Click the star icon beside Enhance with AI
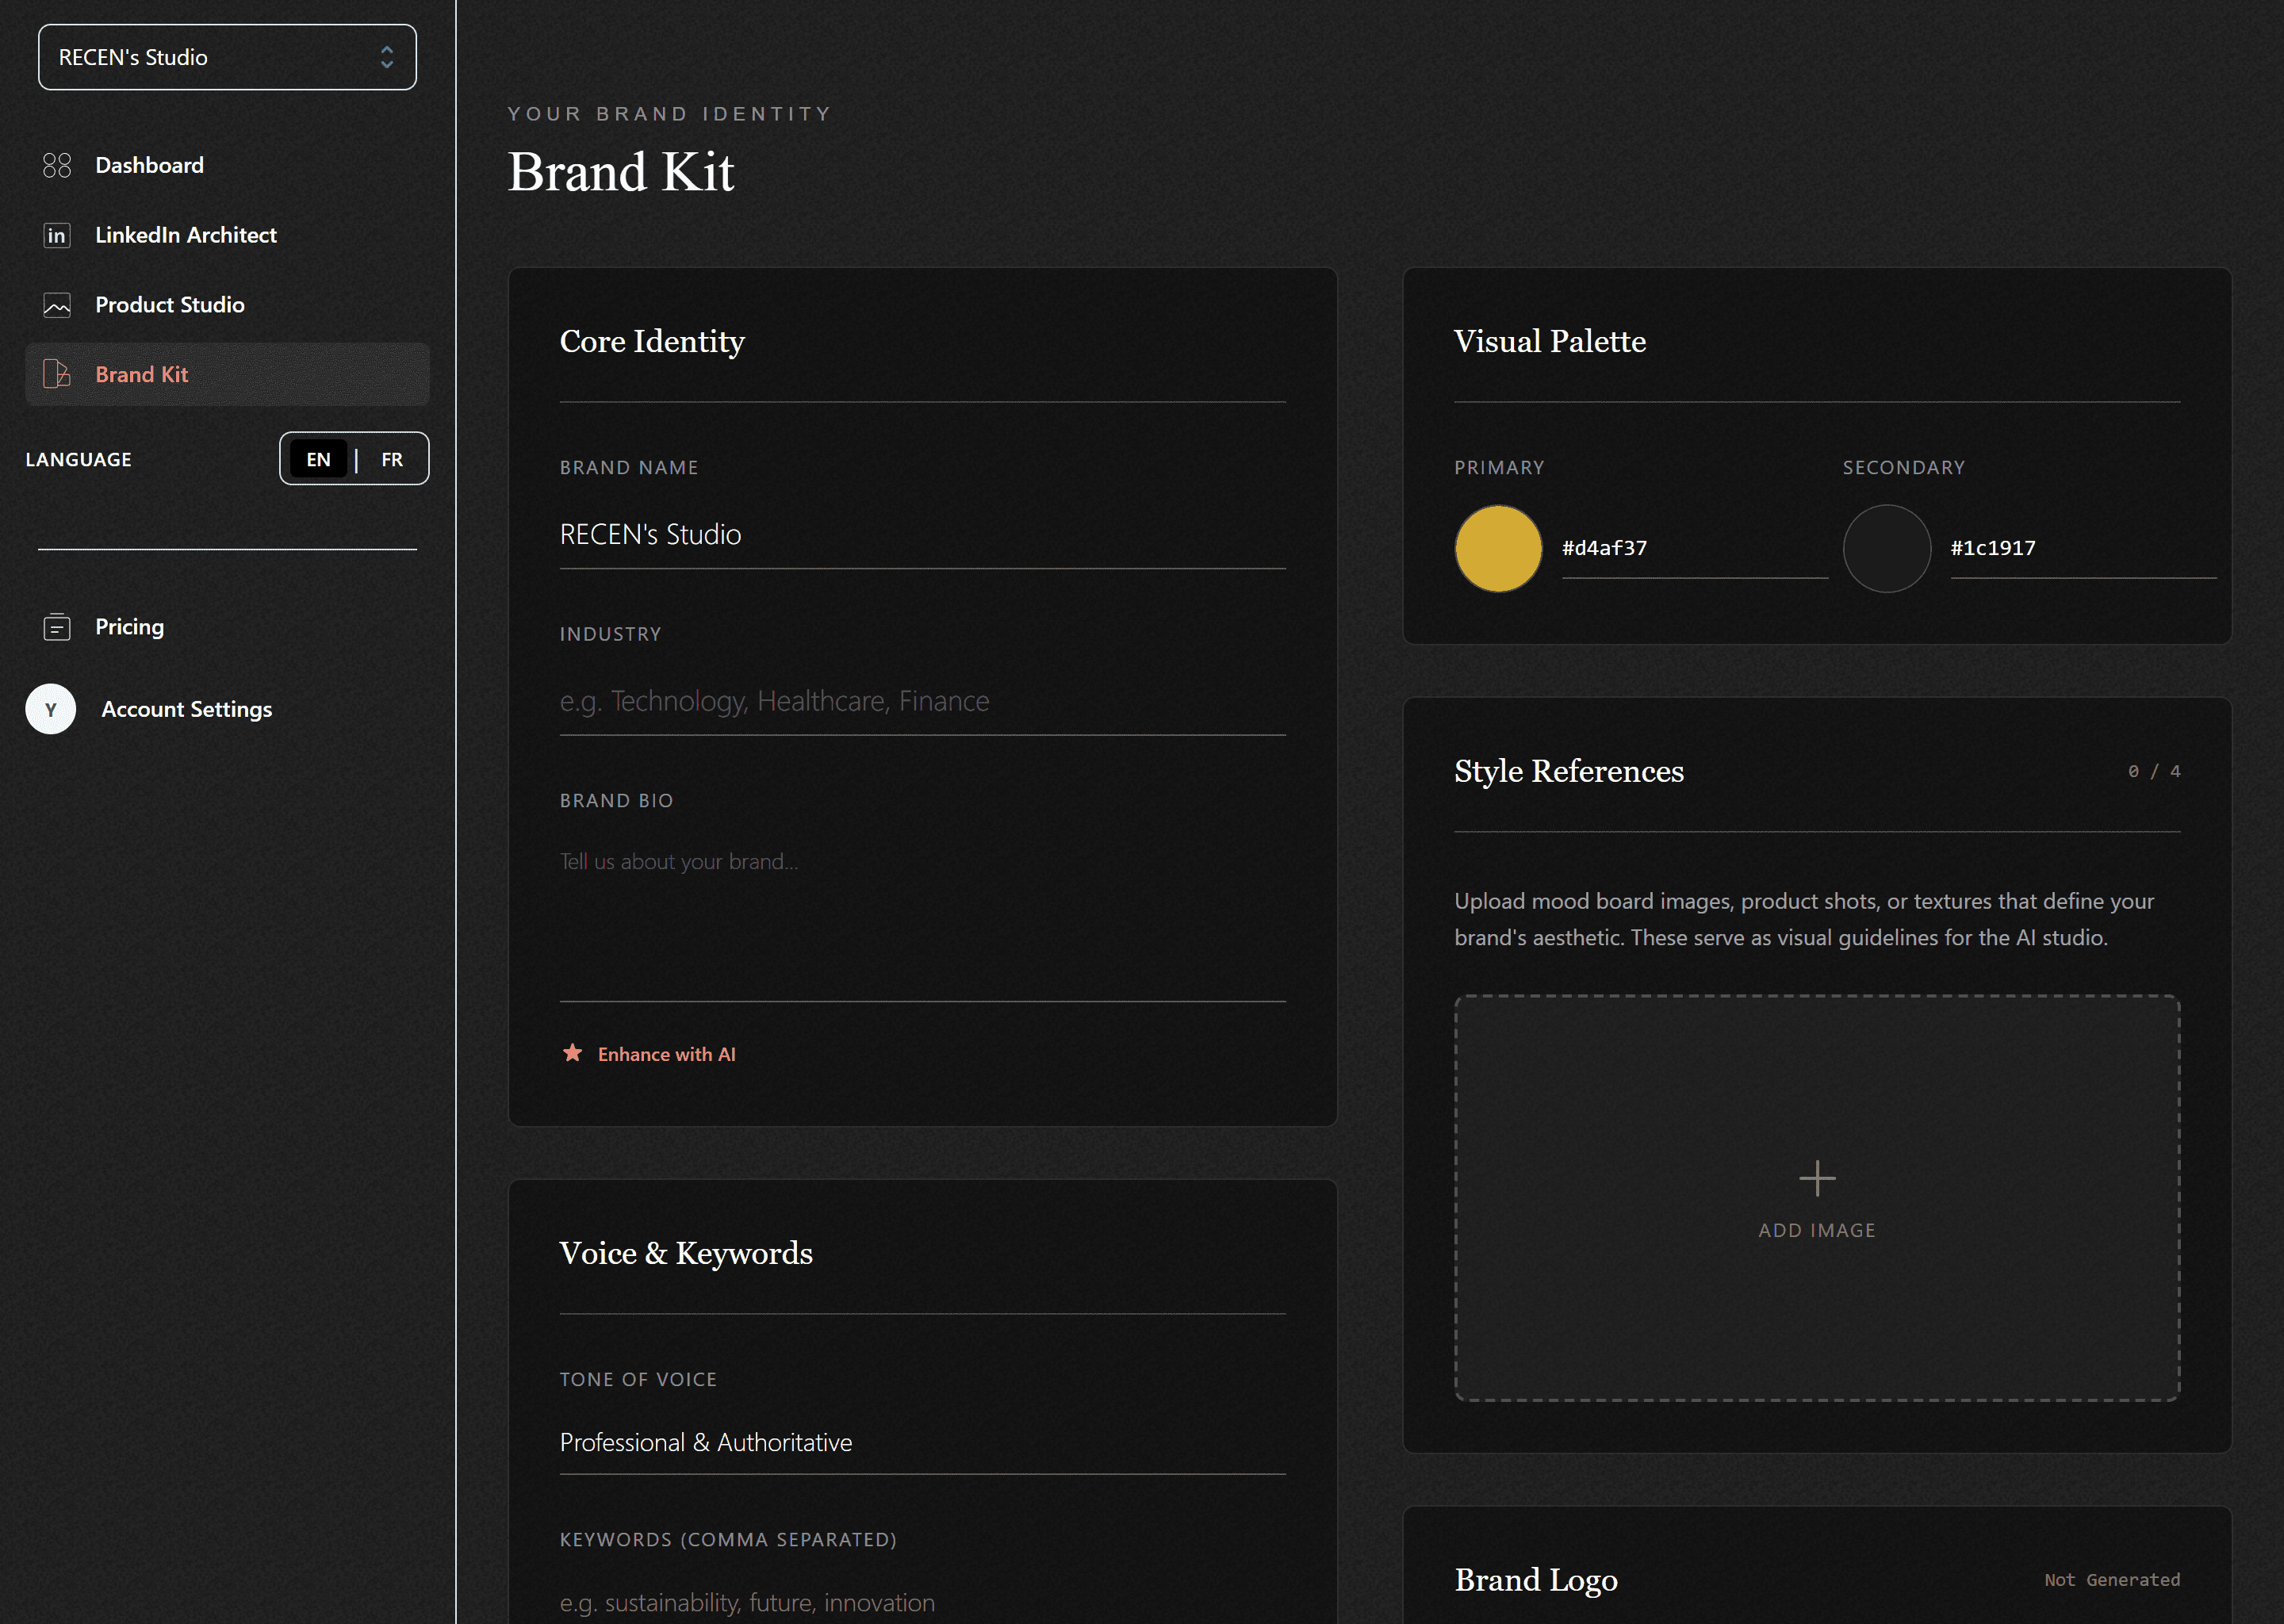Viewport: 2284px width, 1624px height. click(x=572, y=1053)
